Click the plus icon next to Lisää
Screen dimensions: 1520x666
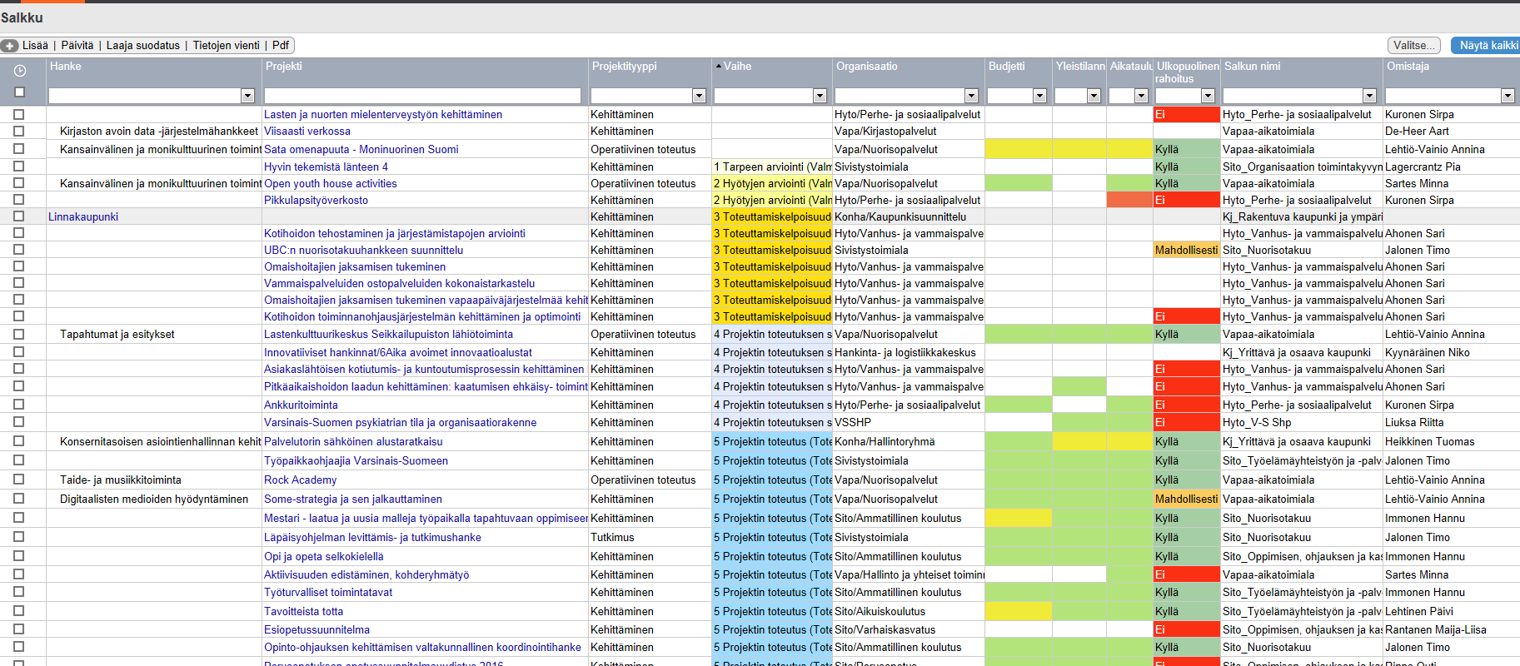coord(10,46)
